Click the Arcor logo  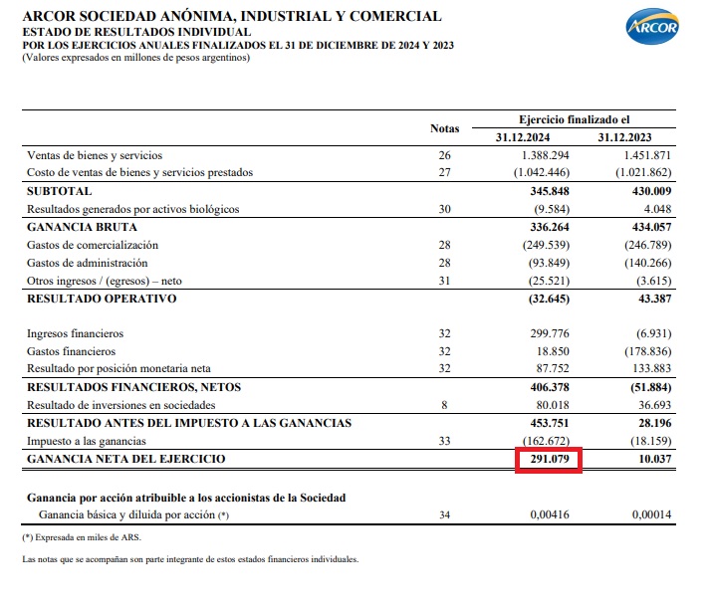click(652, 26)
